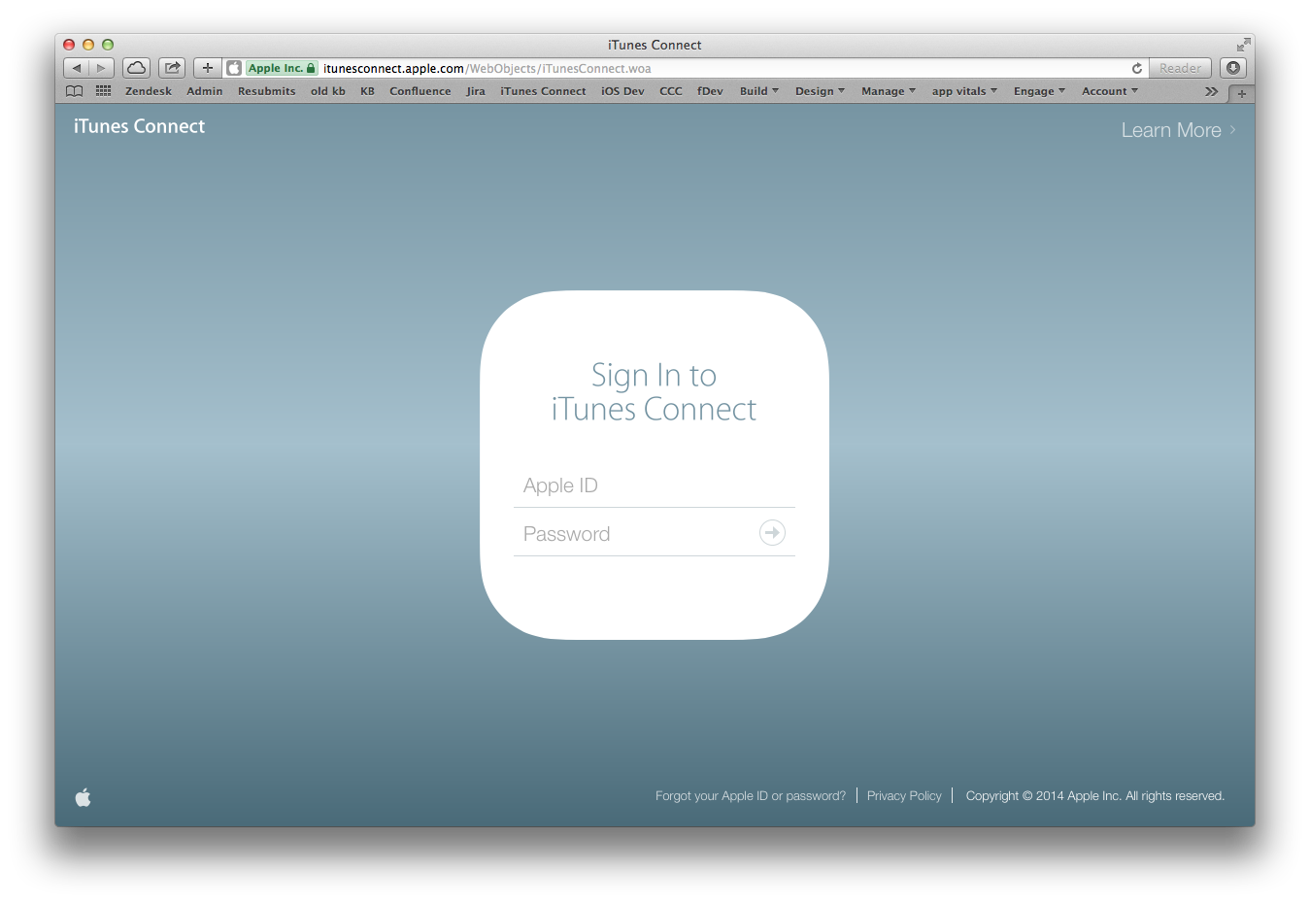Click the Share icon in toolbar
1310x903 pixels.
[x=172, y=68]
